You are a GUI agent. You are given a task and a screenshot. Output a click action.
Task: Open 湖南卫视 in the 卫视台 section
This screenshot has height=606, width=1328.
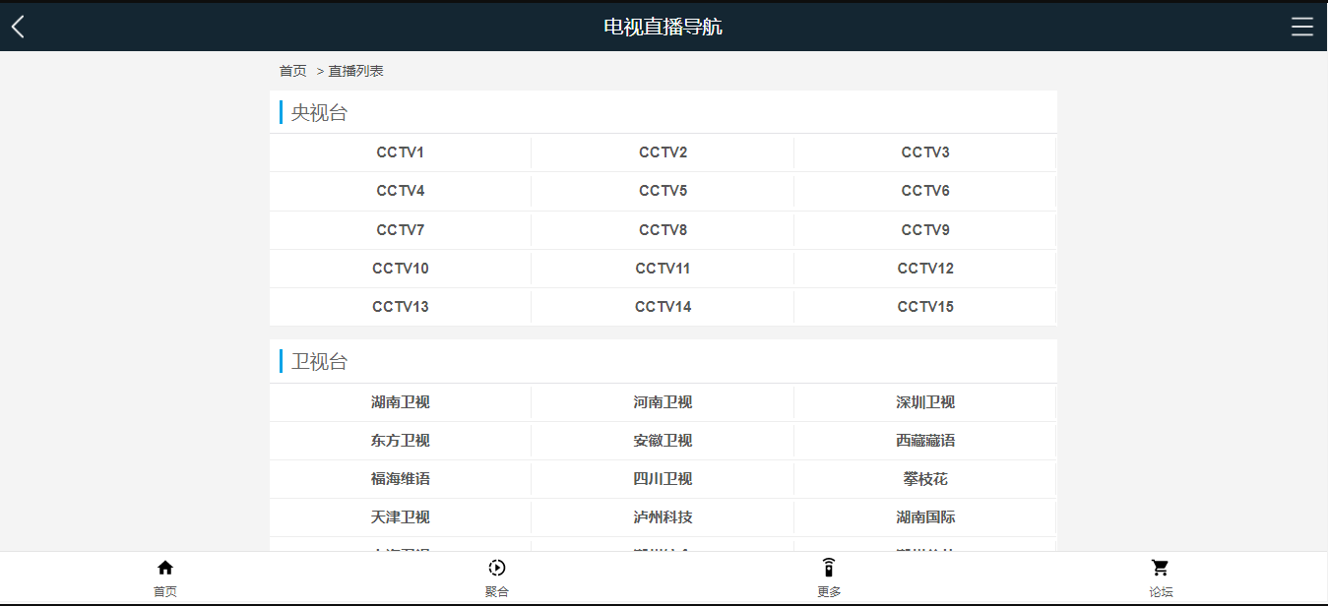pyautogui.click(x=399, y=401)
